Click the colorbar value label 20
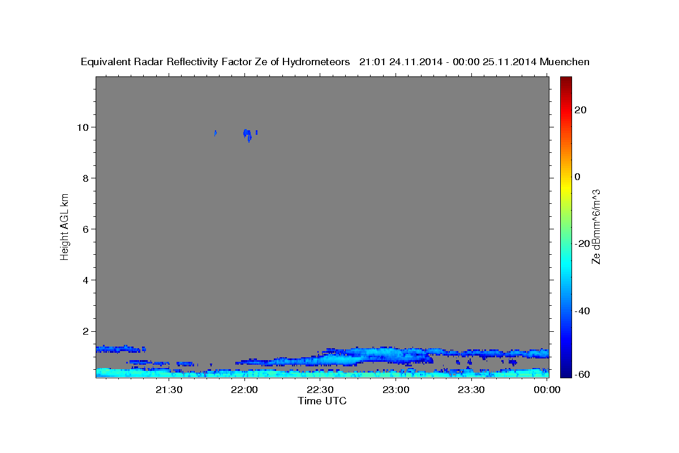This screenshot has height=453, width=679. click(x=580, y=110)
